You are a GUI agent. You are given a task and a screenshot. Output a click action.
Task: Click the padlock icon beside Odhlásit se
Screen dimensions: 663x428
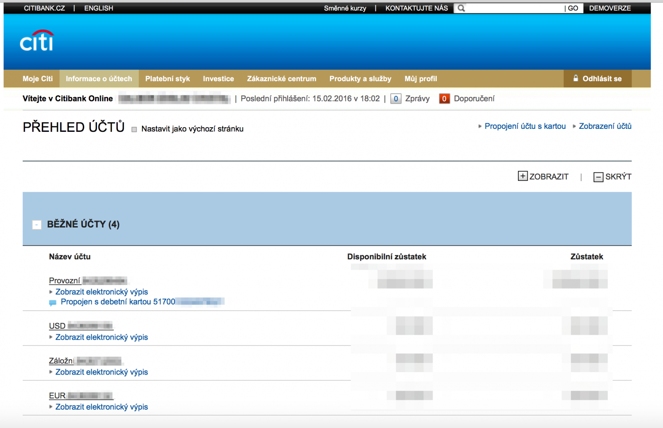pos(576,78)
